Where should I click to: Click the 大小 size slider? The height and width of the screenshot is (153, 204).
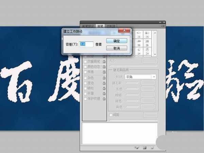[x=134, y=66]
